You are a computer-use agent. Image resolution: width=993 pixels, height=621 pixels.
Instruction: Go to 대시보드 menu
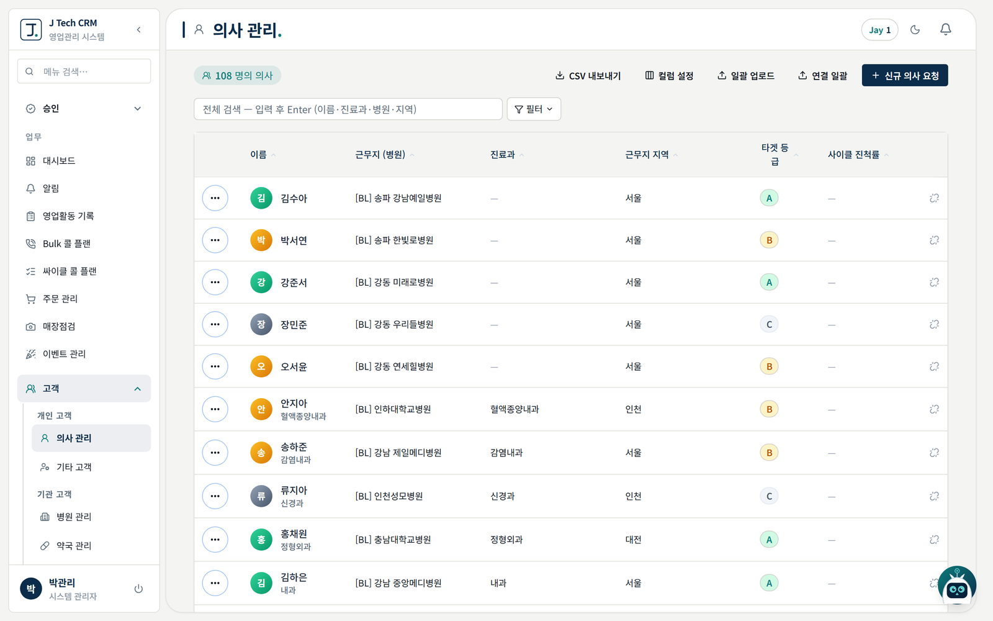point(84,161)
